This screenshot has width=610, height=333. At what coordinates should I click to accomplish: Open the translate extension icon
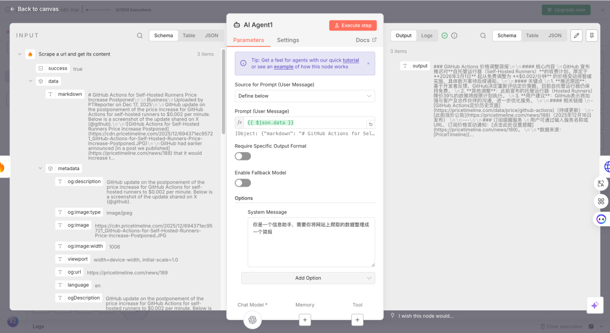click(x=601, y=183)
